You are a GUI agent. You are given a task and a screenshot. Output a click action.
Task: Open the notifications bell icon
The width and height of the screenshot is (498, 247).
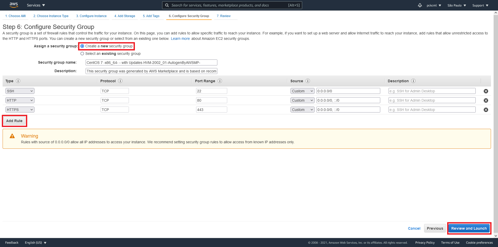420,5
